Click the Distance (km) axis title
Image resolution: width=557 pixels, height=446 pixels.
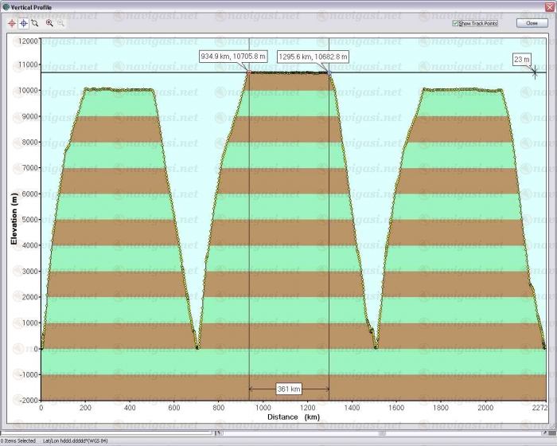coord(294,417)
